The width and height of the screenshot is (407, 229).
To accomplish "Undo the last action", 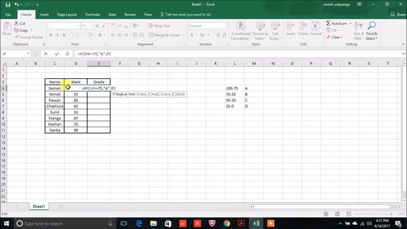I will 17,4.
